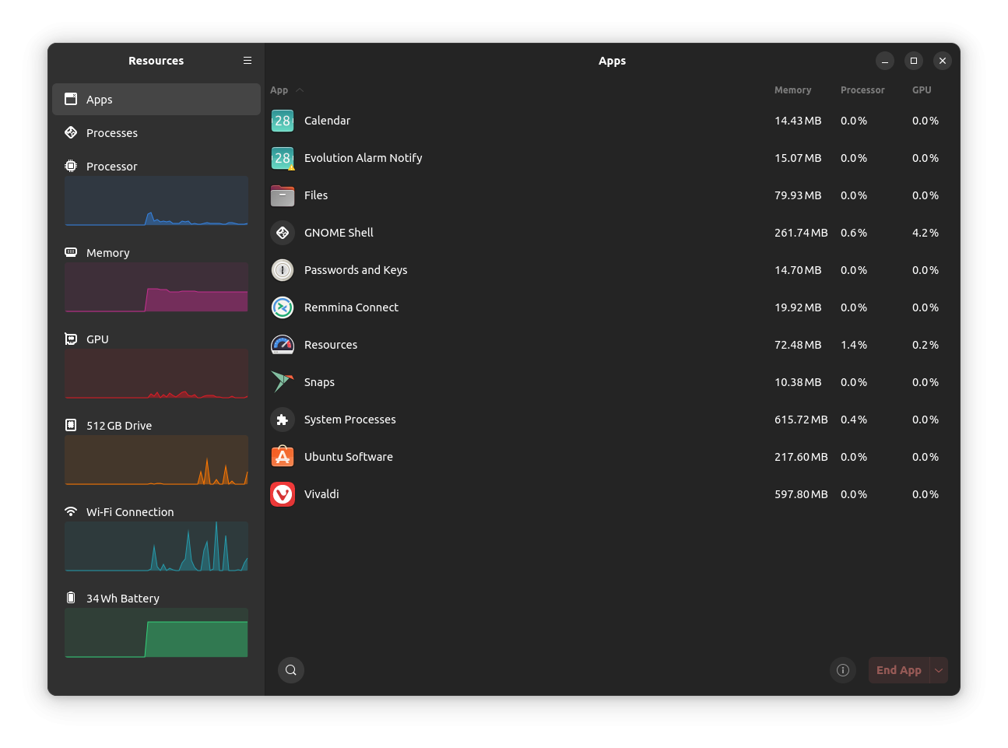The width and height of the screenshot is (1008, 748).
Task: Select the Files app name
Action: point(316,195)
